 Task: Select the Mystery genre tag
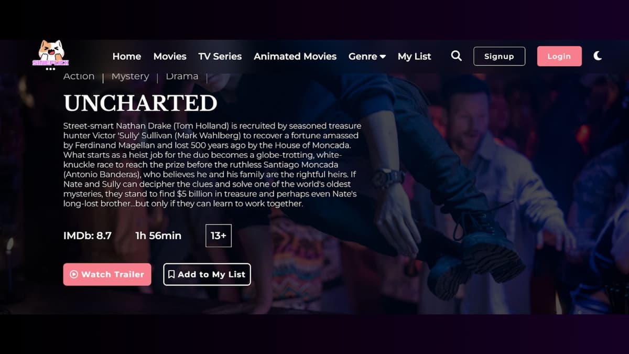coord(131,77)
